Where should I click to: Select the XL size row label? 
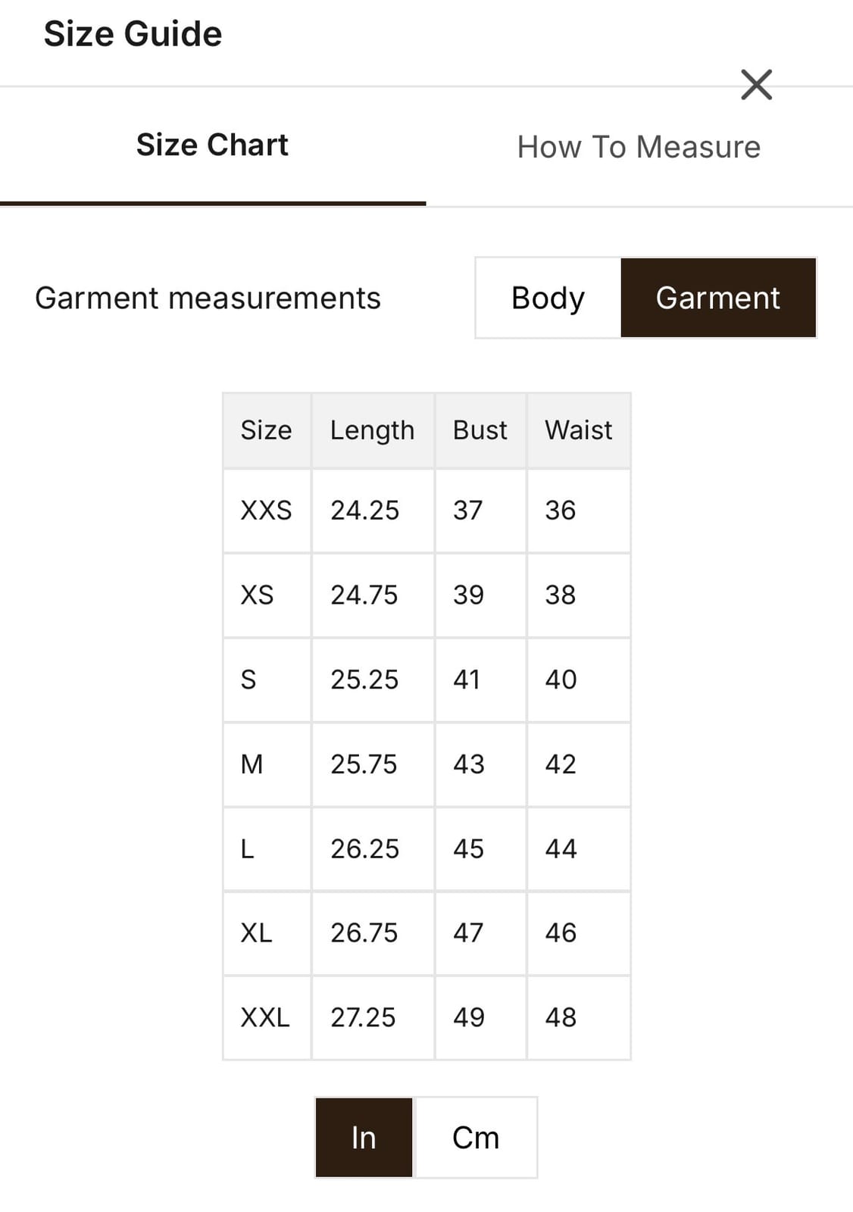click(x=256, y=933)
